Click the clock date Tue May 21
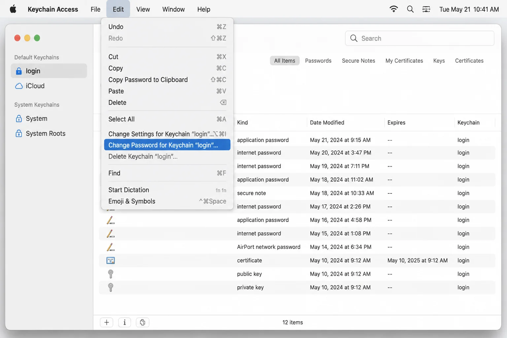The width and height of the screenshot is (507, 338). (469, 9)
